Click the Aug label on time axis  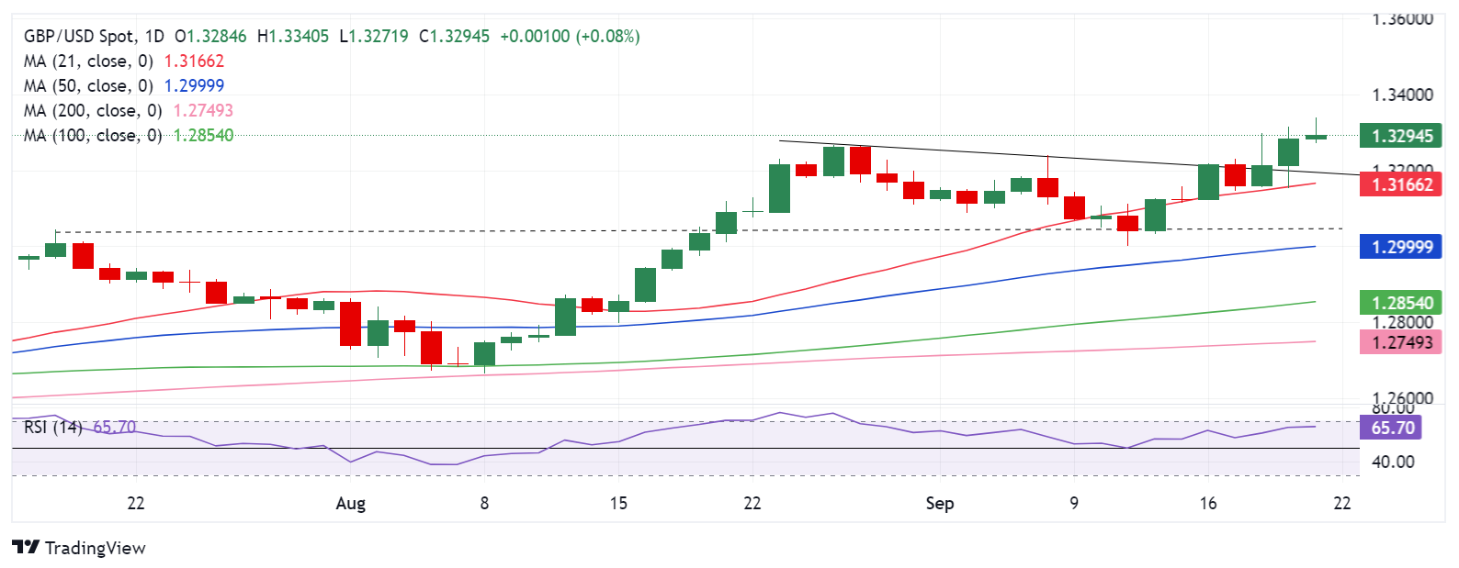351,504
